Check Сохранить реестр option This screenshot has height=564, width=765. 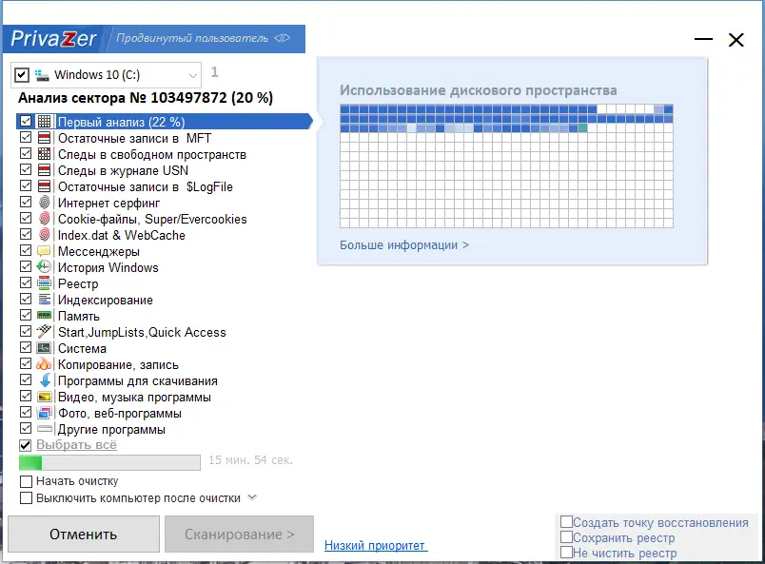pos(566,536)
